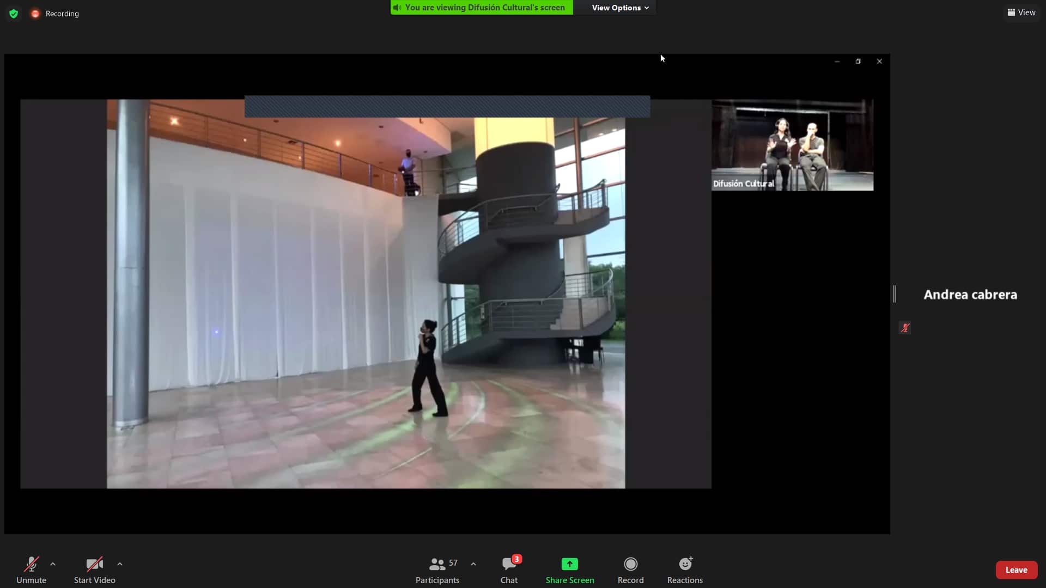Expand audio options arrow beside Unmute
Image resolution: width=1046 pixels, height=588 pixels.
(53, 564)
